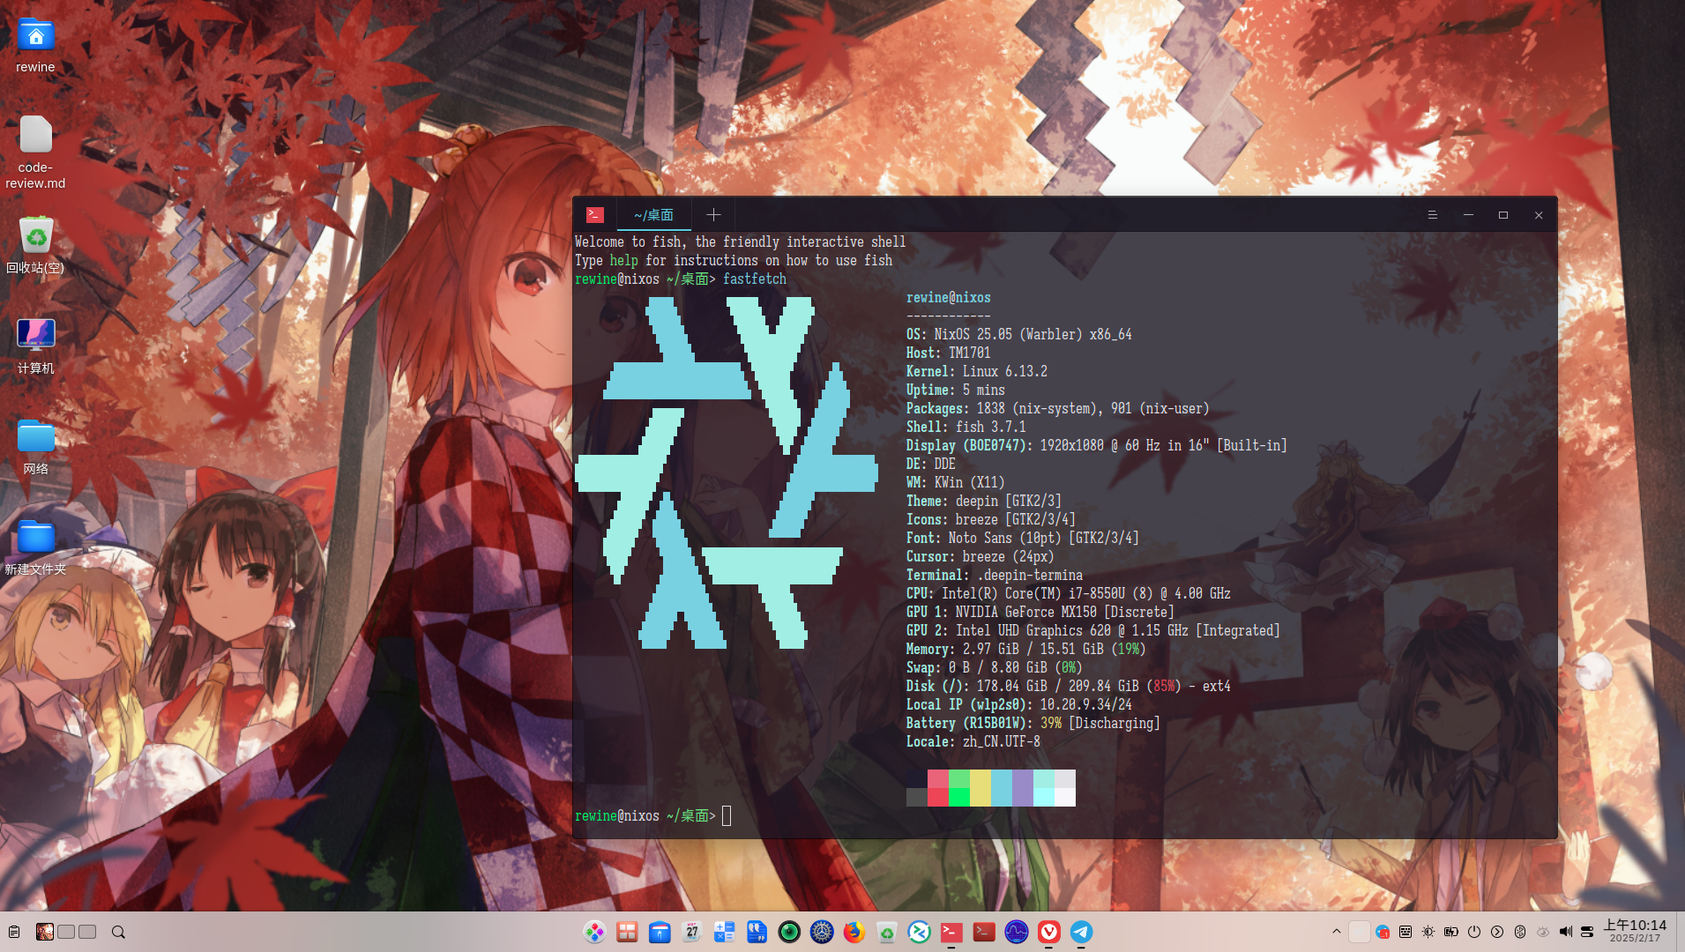This screenshot has width=1685, height=952.
Task: Open the Bluetooth tray icon
Action: tap(1520, 932)
